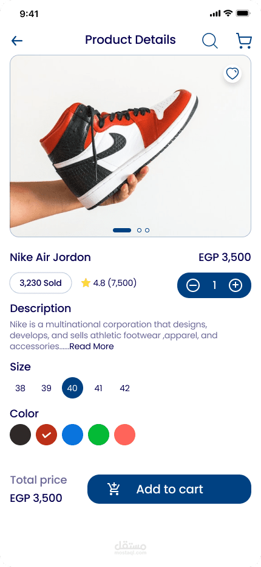Tap the Nike sneaker product image
The height and width of the screenshot is (567, 261).
tap(130, 146)
